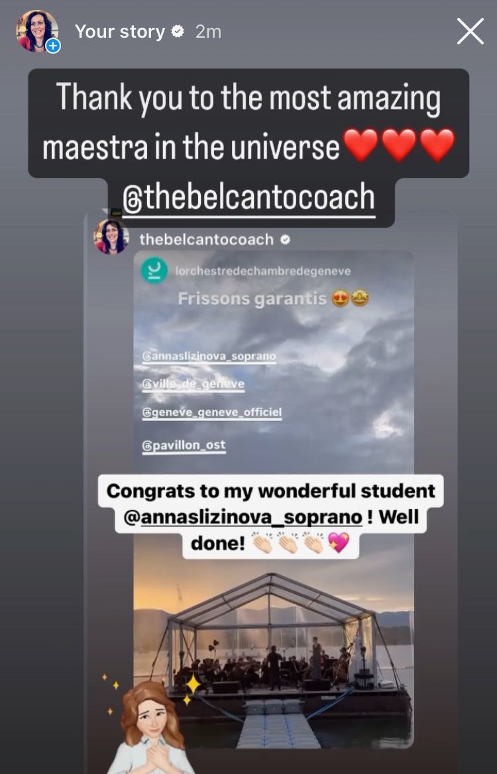
Task: Open the lorchestredechambredegeneve account name
Action: coord(263,271)
